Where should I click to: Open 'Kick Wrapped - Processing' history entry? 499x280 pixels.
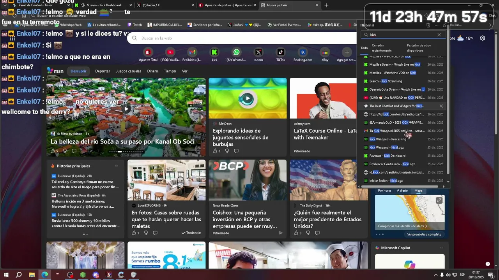[x=403, y=139]
